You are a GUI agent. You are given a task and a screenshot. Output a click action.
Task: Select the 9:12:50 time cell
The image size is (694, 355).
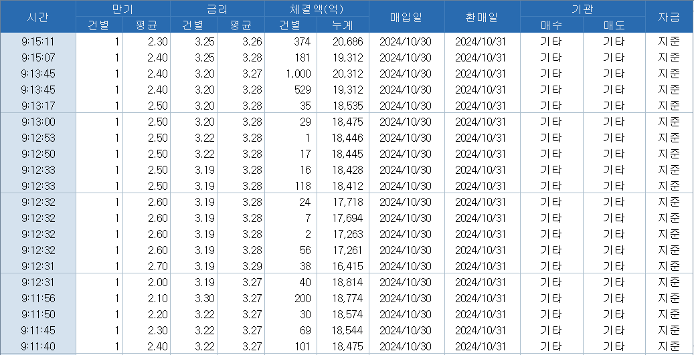point(37,154)
